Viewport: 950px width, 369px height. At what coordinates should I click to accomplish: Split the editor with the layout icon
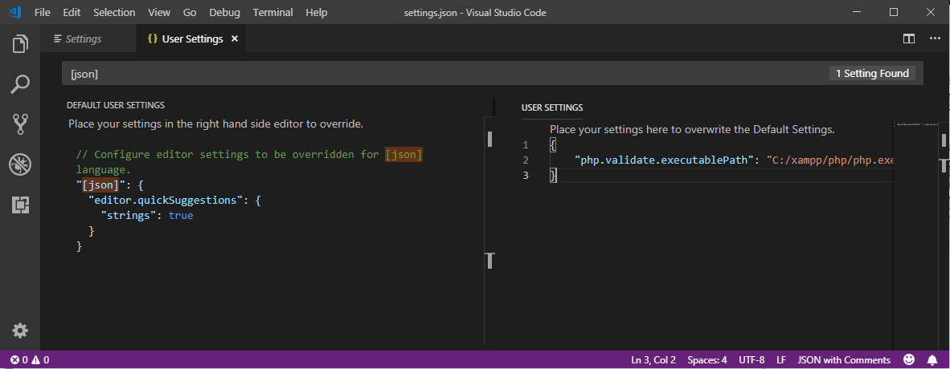pyautogui.click(x=909, y=39)
